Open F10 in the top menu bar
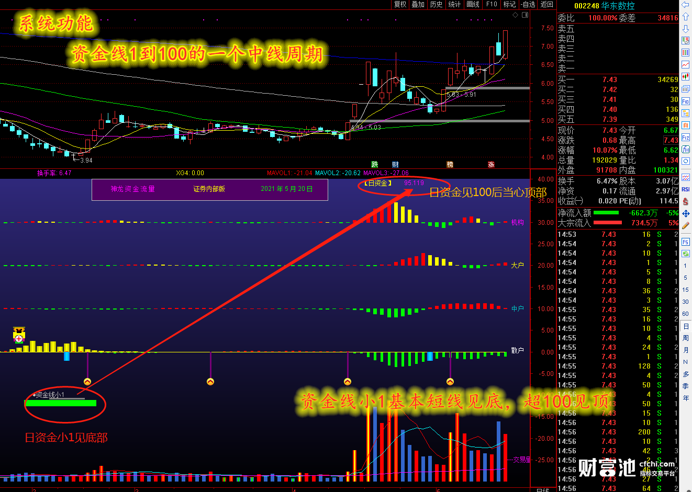 (x=492, y=4)
